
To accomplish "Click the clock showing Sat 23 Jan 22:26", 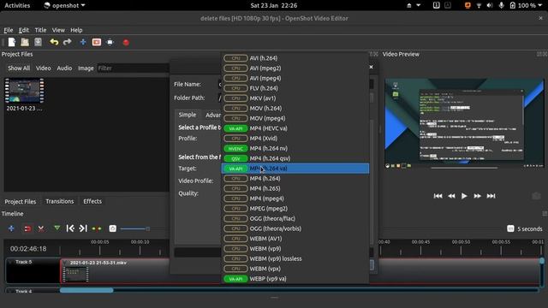I will click(x=274, y=5).
